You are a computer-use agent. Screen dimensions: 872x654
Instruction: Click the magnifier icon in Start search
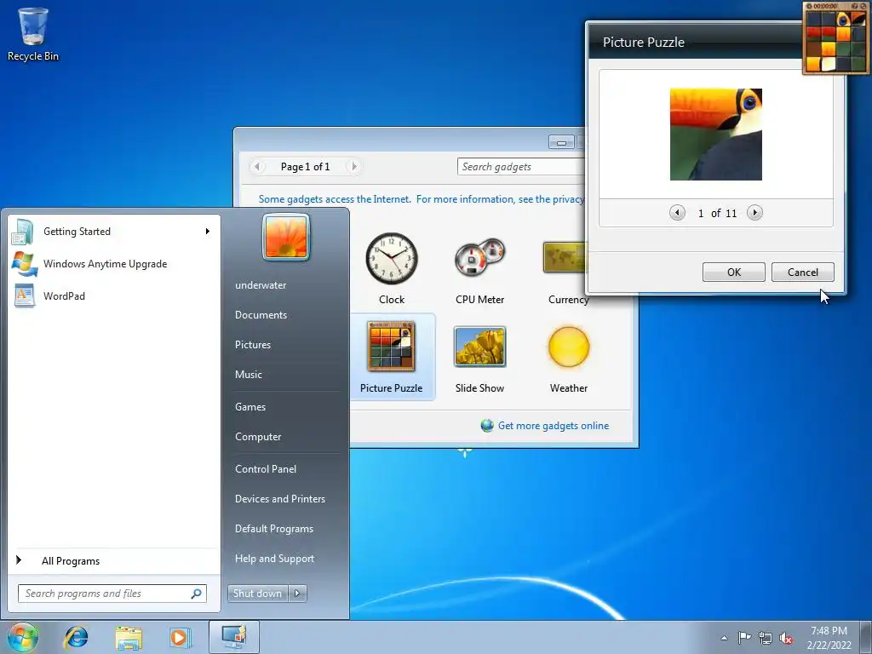point(196,594)
